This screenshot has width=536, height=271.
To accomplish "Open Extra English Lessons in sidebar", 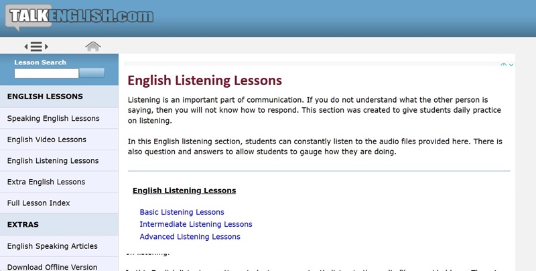I will [46, 182].
